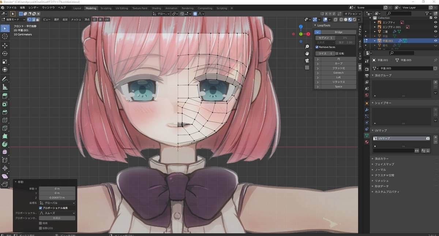This screenshot has height=236, width=439.
Task: Select the Cursor tool in left toolbar
Action: coord(5,36)
